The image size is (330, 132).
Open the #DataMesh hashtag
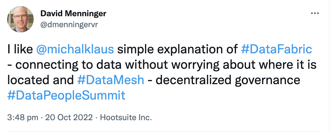110,80
